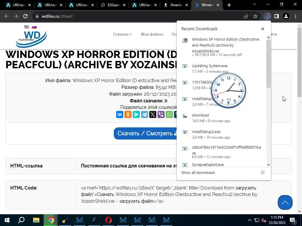Open the Chrome profile avatar
The image size is (302, 226).
(x=286, y=16)
